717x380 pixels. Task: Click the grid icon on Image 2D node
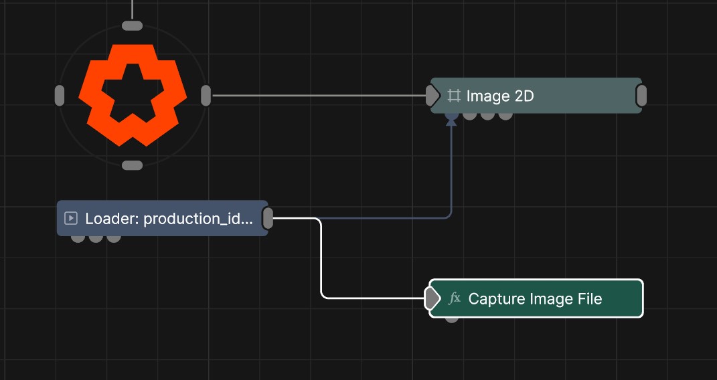click(x=453, y=96)
